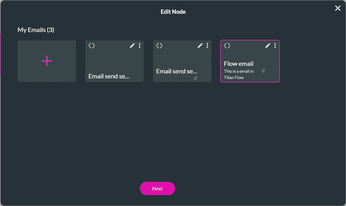Click the blank add-email placeholder card
The image size is (346, 206).
[x=46, y=61]
